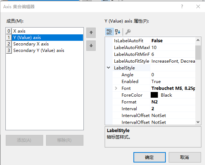The width and height of the screenshot is (205, 165).
Task: Click index 3 box of Secondary Y axis
Action: (9, 50)
